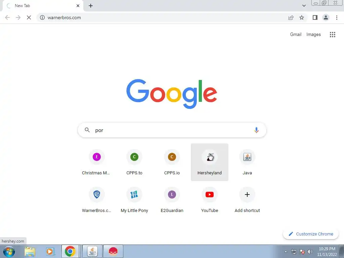Open Google Images link
344x258 pixels.
313,35
